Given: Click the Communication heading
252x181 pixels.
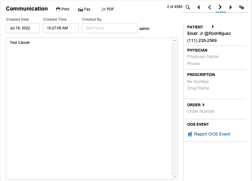Looking at the screenshot, I should (27, 9).
